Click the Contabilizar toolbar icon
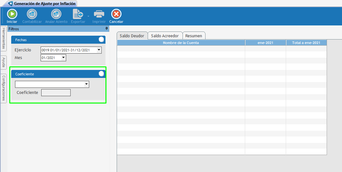This screenshot has width=342, height=172. (32, 14)
